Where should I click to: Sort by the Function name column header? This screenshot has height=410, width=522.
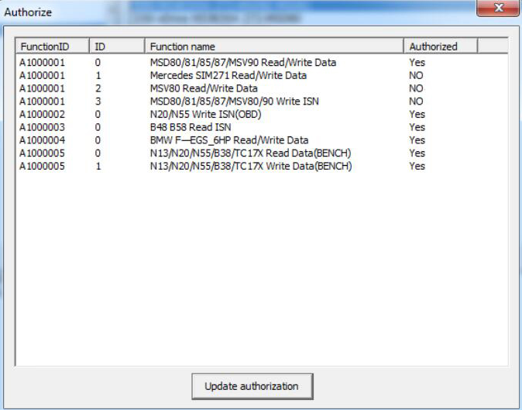[274, 47]
